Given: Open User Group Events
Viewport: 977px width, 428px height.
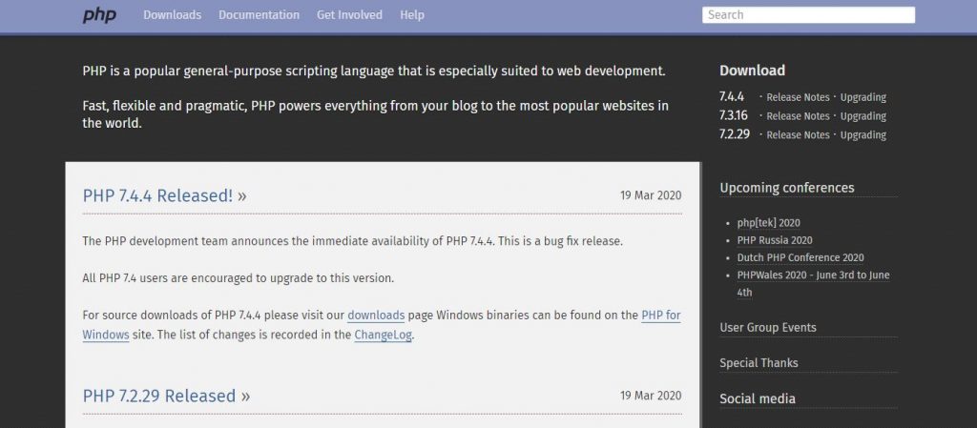Looking at the screenshot, I should pos(768,328).
